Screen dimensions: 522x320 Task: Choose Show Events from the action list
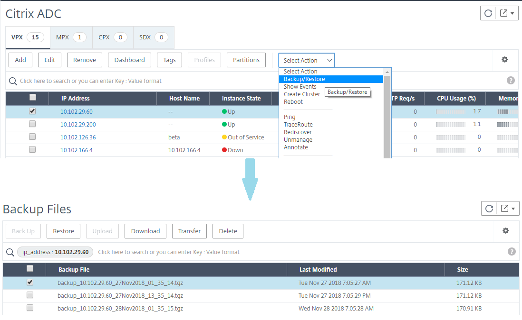tap(300, 87)
